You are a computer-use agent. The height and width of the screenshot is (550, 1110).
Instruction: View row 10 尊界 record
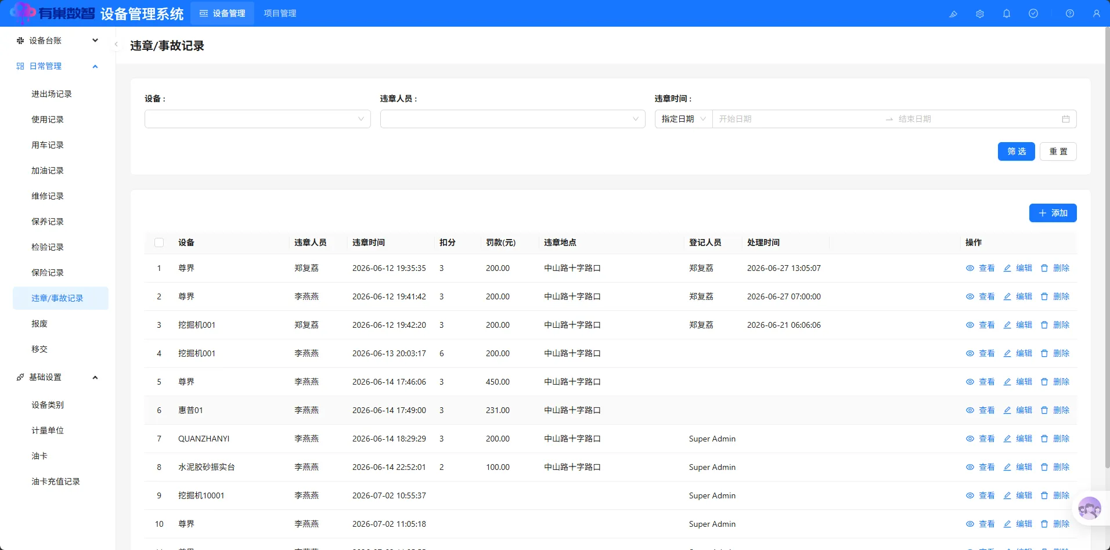click(x=980, y=524)
